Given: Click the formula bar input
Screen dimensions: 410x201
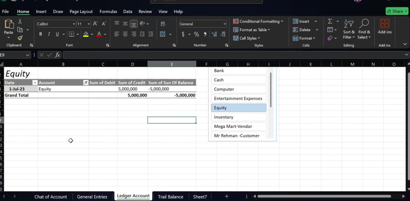Looking at the screenshot, I should coord(234,55).
